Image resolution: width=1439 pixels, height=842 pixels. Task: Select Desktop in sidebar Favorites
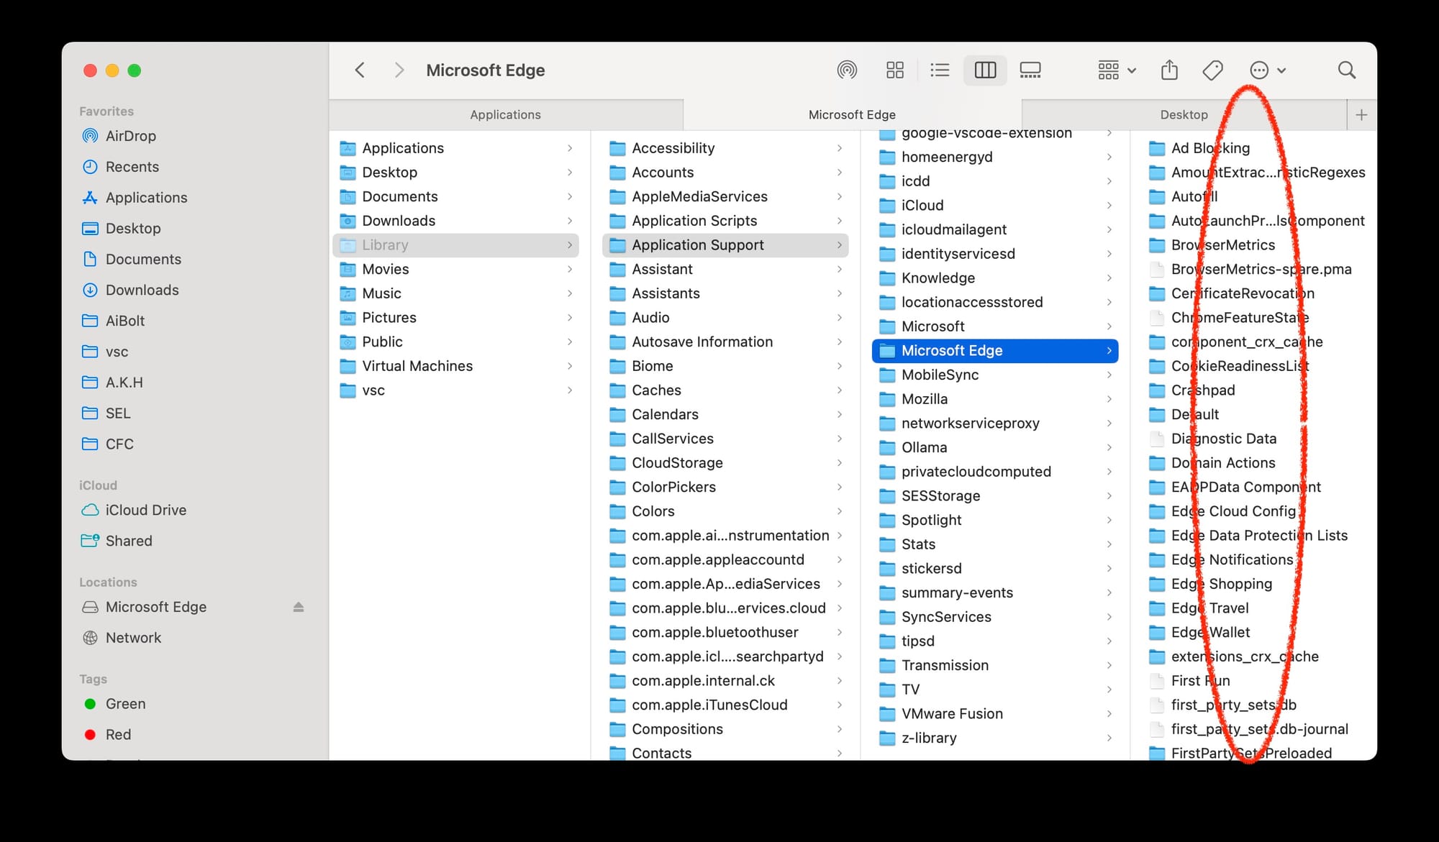(133, 229)
